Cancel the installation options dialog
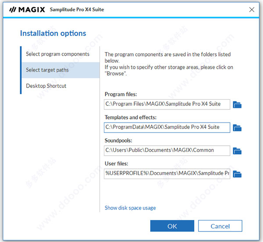This screenshot has height=242, width=263. tap(220, 226)
